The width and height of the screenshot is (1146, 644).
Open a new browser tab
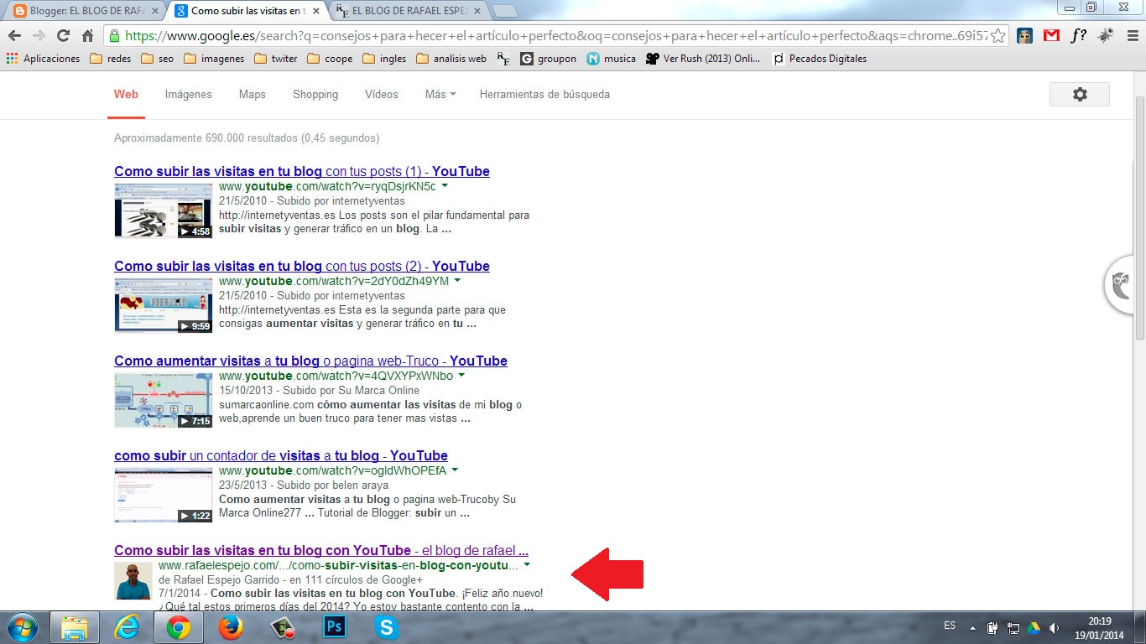tap(504, 11)
